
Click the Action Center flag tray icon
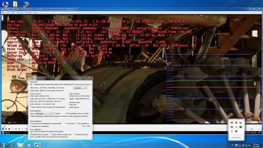[x=243, y=145]
